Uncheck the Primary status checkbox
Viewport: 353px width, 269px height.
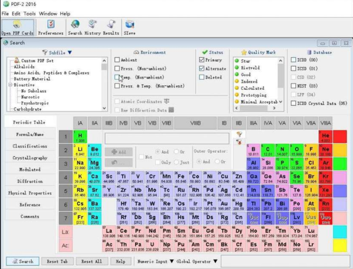point(201,60)
